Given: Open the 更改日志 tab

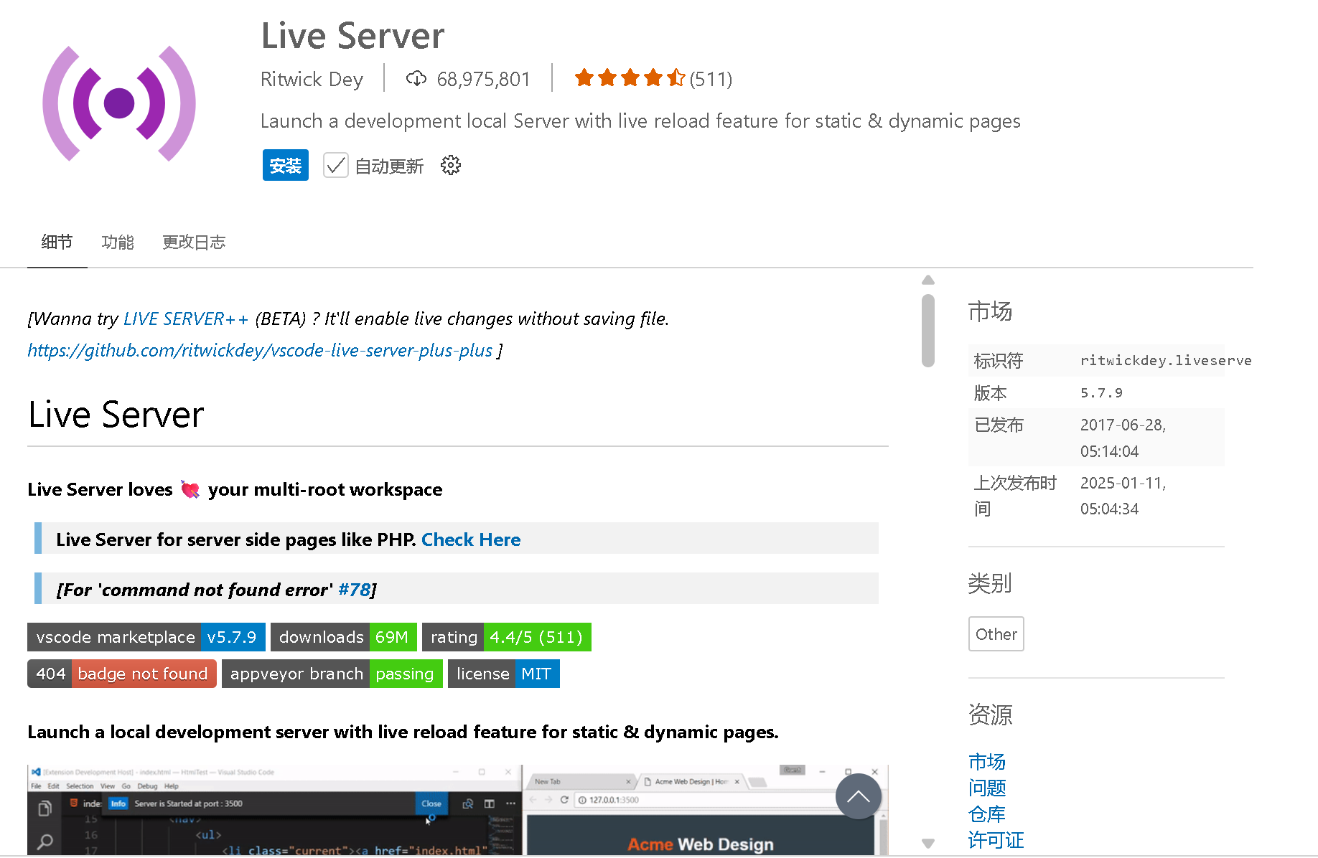Looking at the screenshot, I should pyautogui.click(x=194, y=242).
